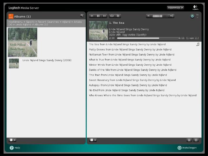Select What Is True in playlist

click(x=130, y=60)
